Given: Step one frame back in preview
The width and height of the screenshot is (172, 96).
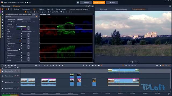Looking at the screenshot, I should (x=131, y=62).
